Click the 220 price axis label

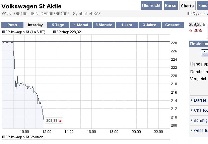174,76
